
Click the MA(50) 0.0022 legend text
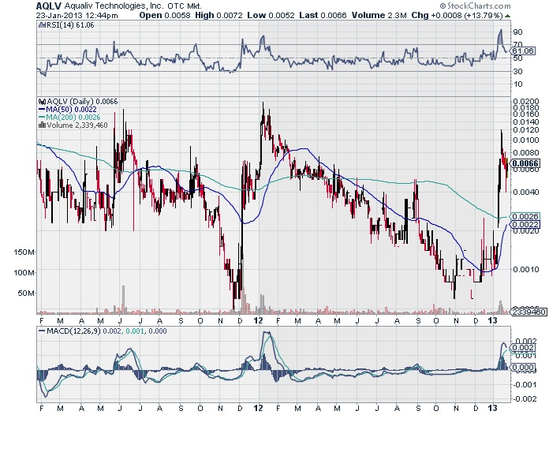coord(72,110)
